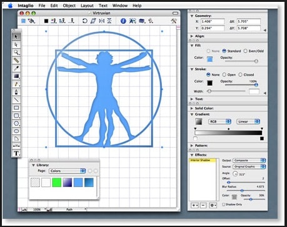
Task: Choose the pencil freehand tool
Action: click(x=16, y=84)
